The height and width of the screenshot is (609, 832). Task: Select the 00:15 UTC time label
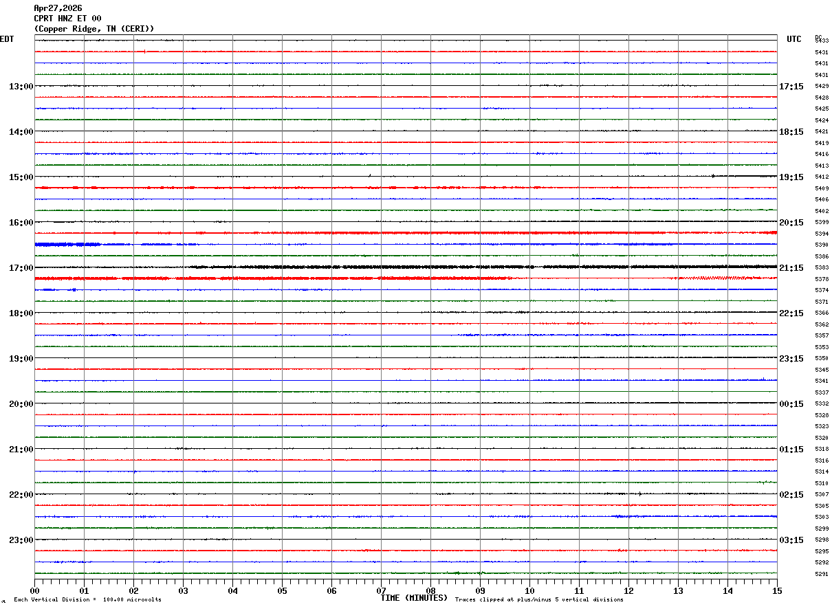[791, 404]
